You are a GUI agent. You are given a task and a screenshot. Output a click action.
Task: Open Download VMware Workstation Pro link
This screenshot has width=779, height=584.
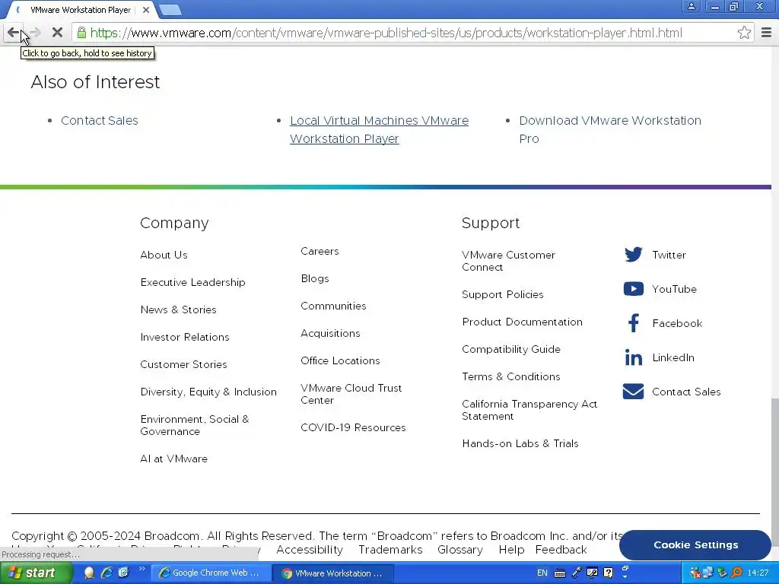point(610,129)
